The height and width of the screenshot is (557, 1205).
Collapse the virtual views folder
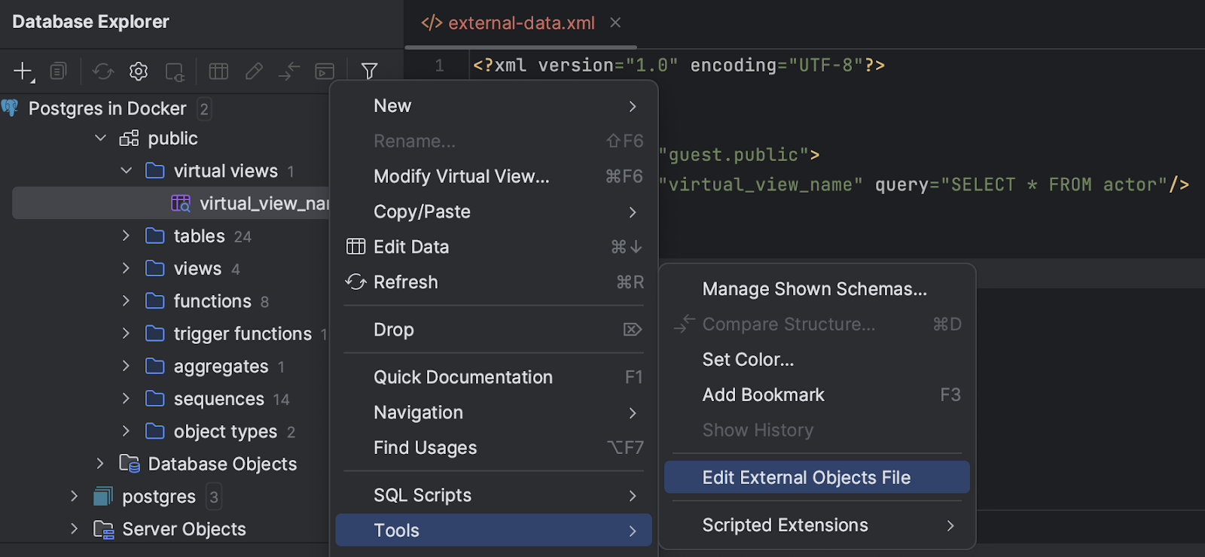(x=127, y=171)
